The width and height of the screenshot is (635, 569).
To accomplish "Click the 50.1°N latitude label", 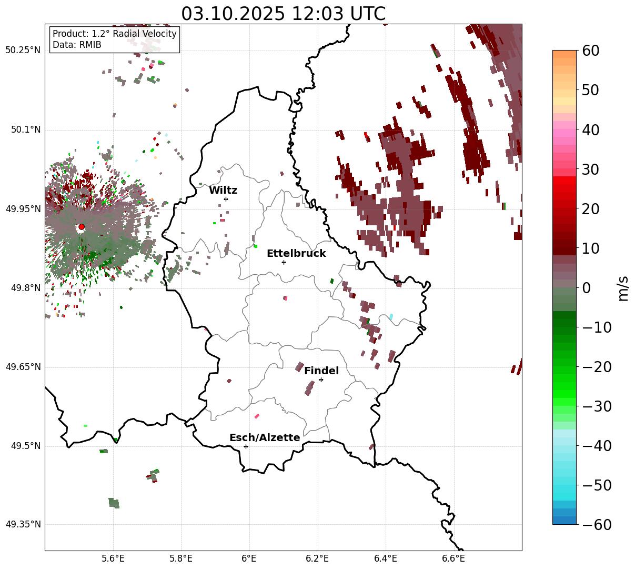I will [26, 129].
